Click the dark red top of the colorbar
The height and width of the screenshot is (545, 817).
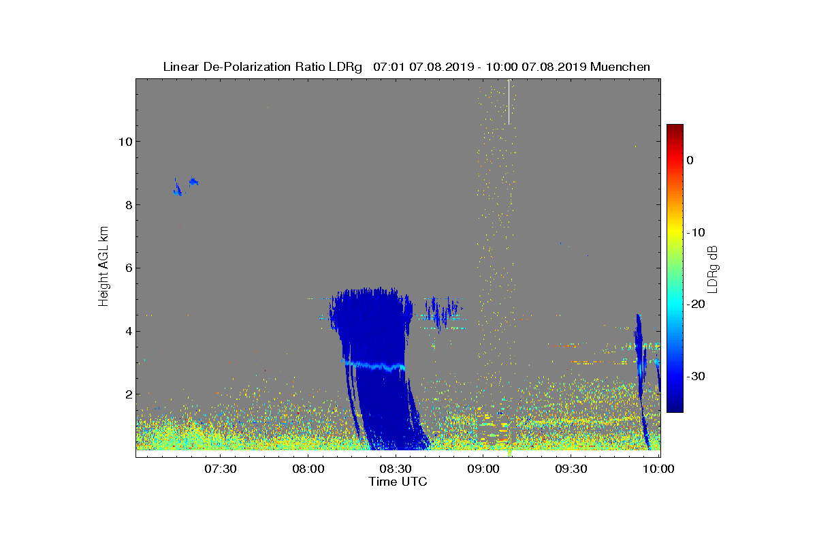point(675,129)
